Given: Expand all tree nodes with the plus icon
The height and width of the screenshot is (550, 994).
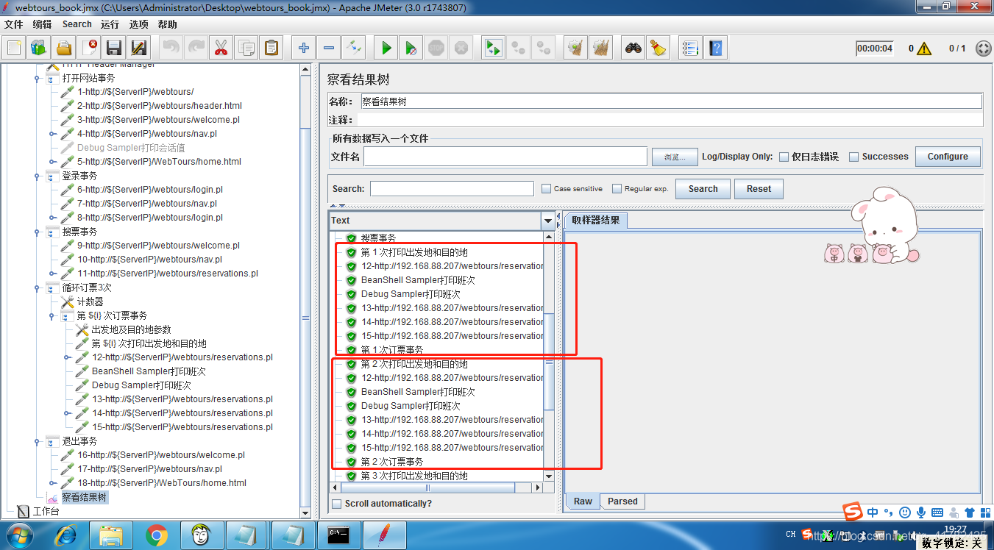Looking at the screenshot, I should point(304,49).
